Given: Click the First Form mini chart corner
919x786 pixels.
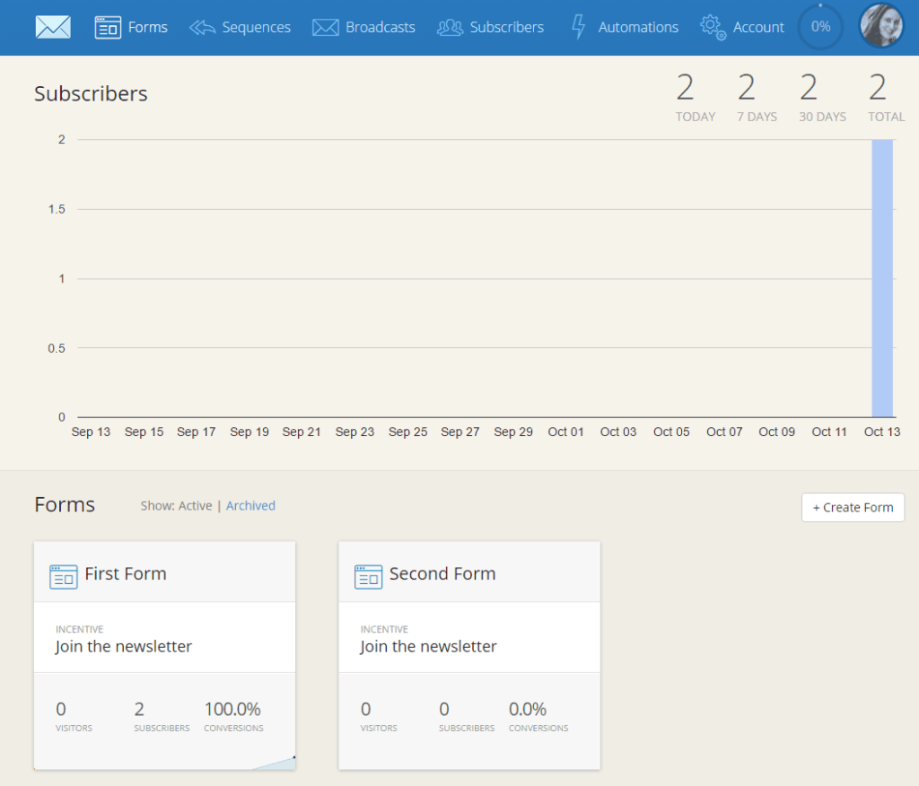Looking at the screenshot, I should pos(275,763).
